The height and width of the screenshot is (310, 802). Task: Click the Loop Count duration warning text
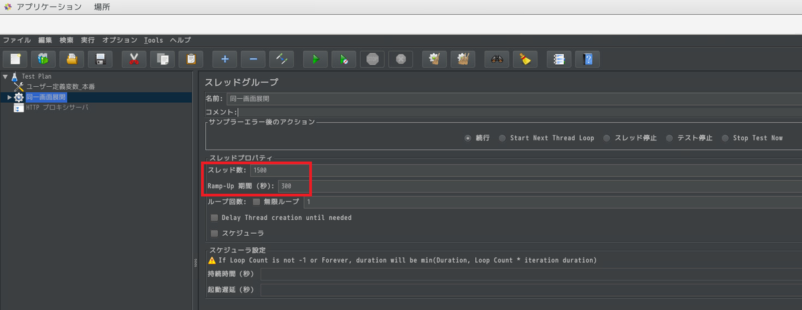(408, 260)
